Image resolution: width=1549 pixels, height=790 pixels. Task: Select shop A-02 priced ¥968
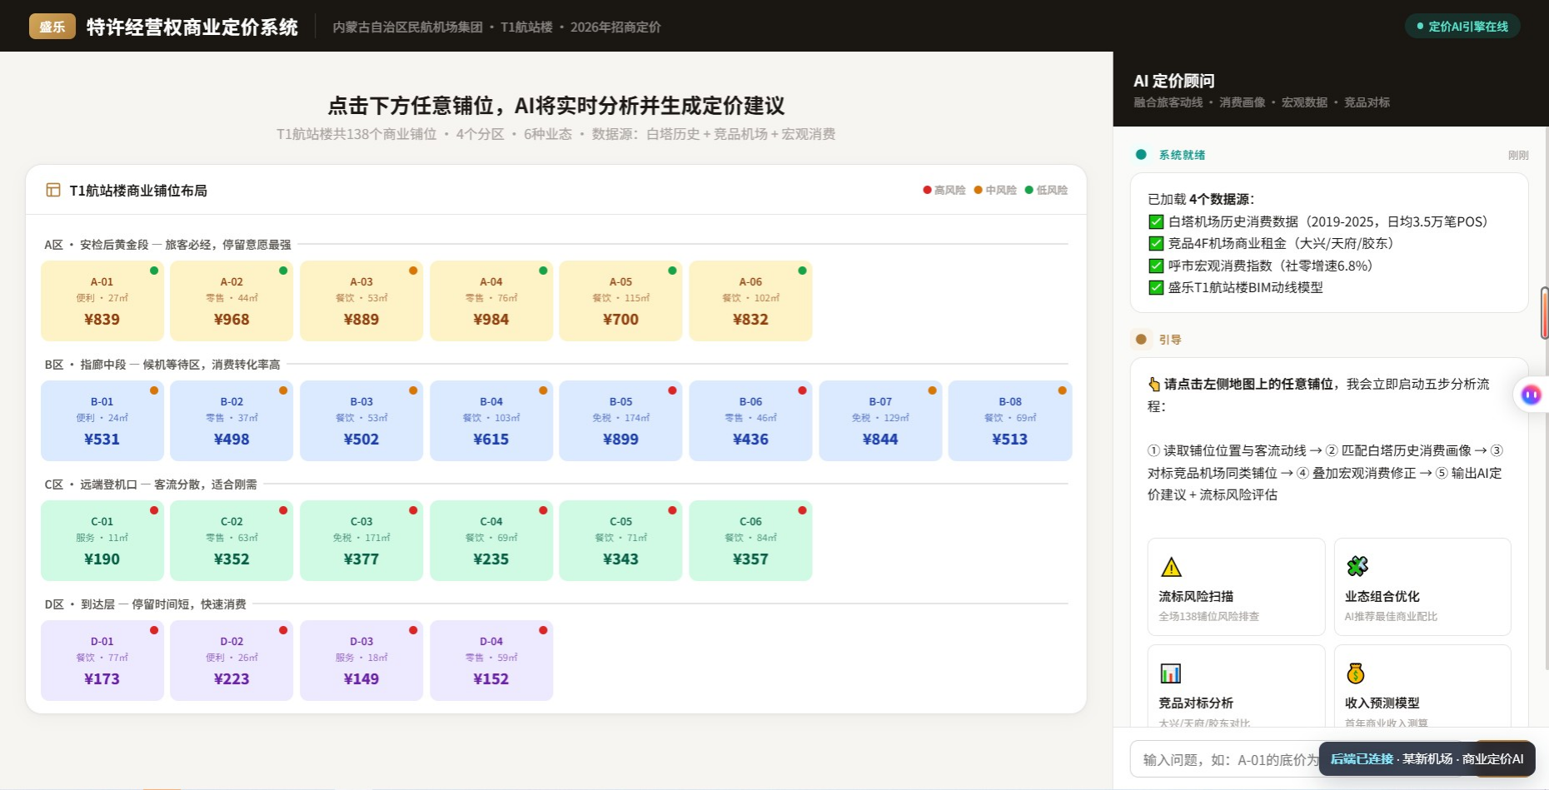232,301
